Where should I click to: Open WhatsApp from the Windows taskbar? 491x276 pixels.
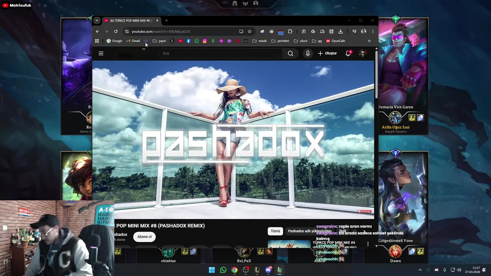coord(223,270)
